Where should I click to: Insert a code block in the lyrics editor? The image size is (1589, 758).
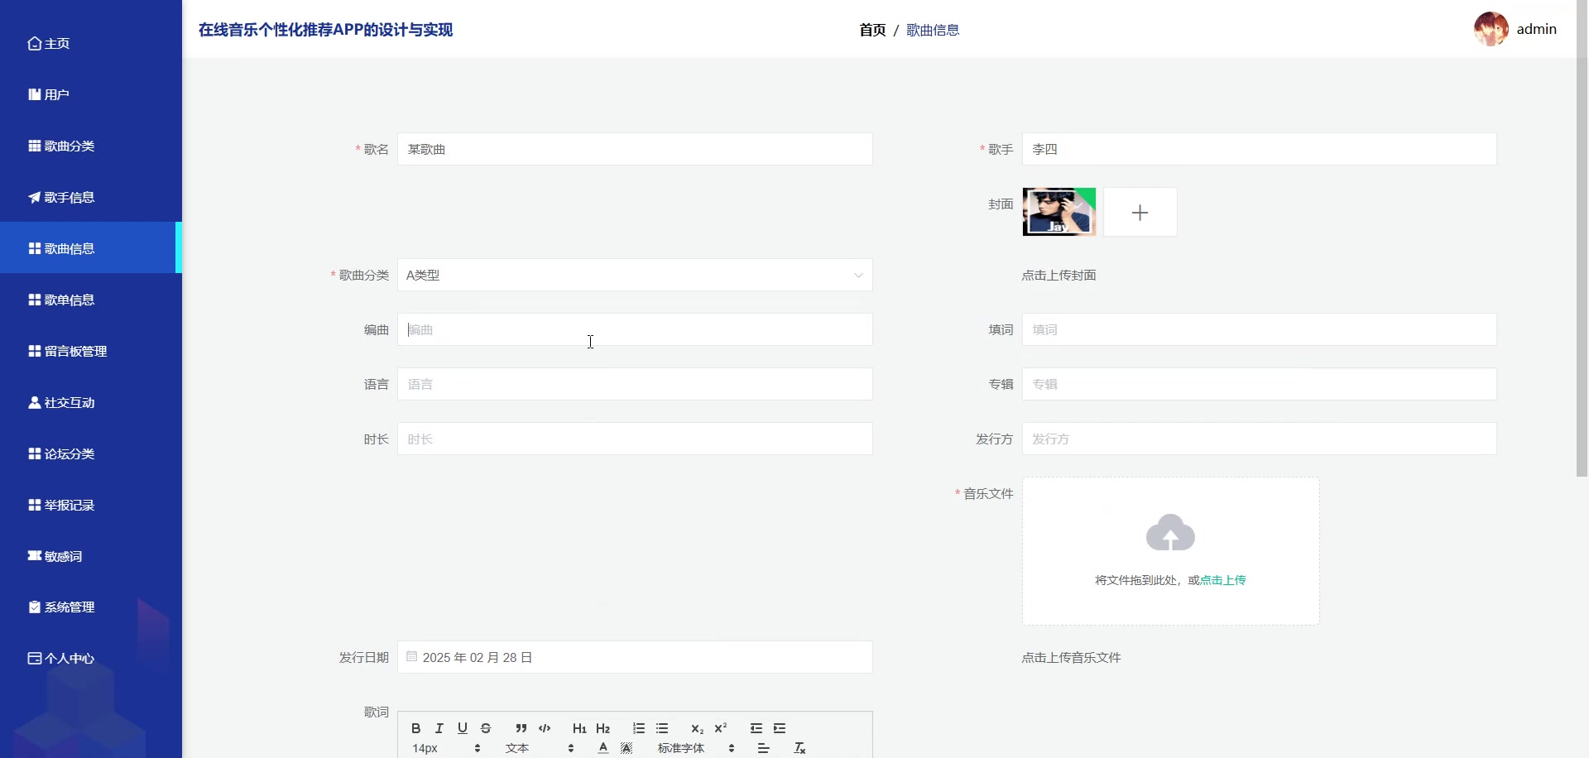544,728
